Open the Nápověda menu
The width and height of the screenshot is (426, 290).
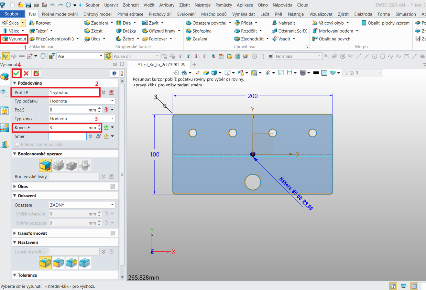pyautogui.click(x=282, y=5)
